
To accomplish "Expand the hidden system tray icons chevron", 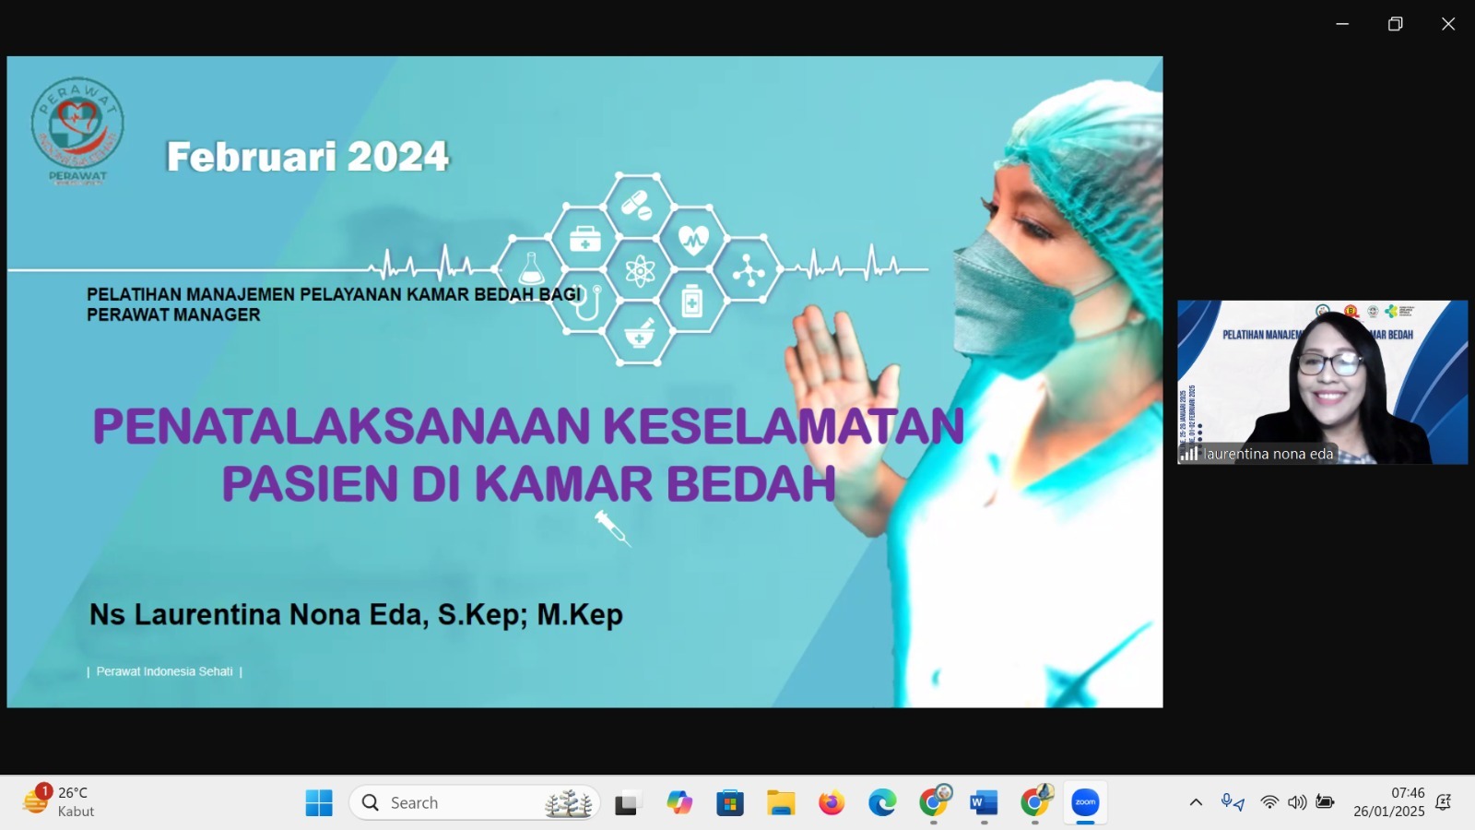I will 1196,802.
